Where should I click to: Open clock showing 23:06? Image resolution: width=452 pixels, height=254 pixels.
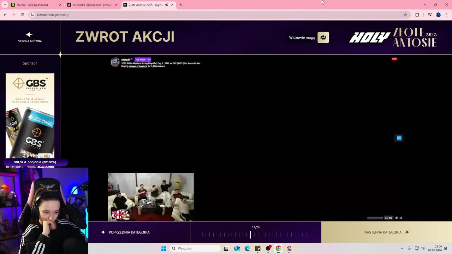pyautogui.click(x=435, y=248)
